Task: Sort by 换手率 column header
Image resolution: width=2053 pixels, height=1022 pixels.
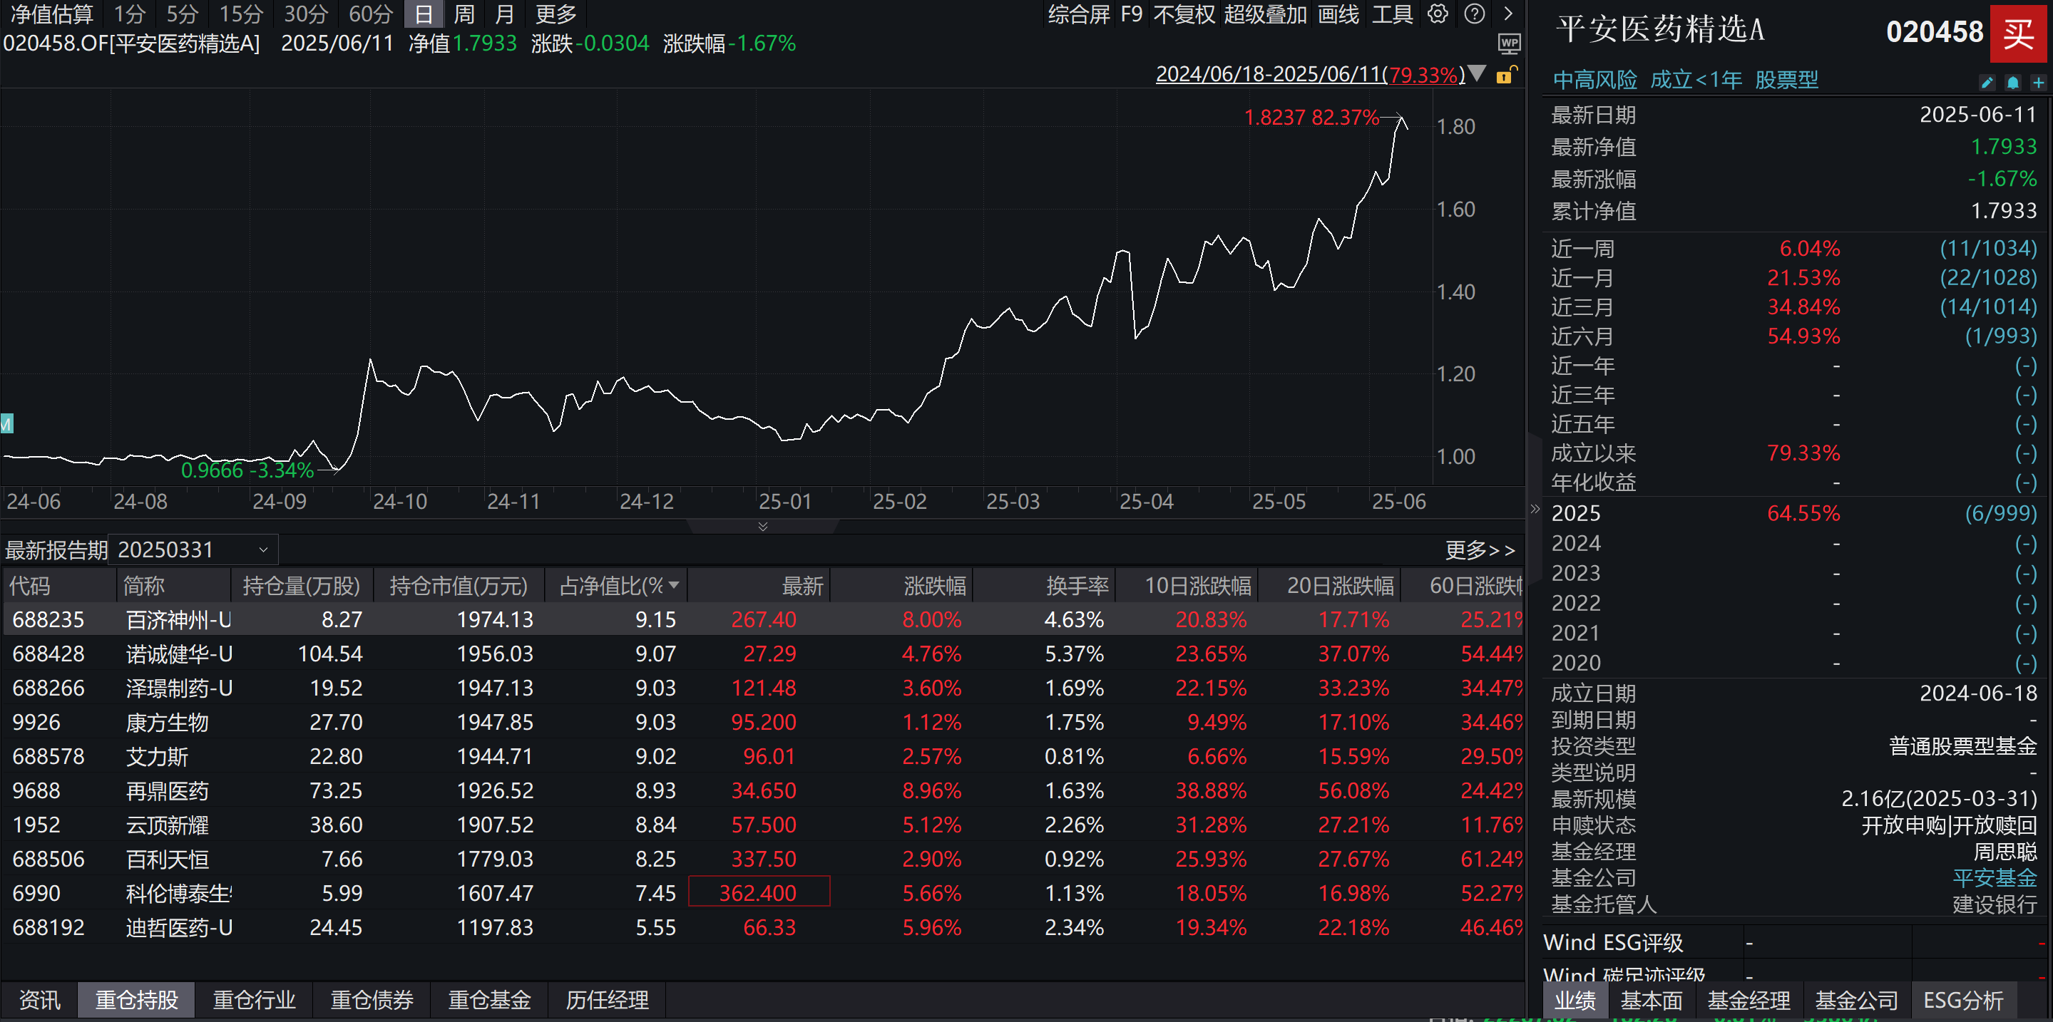Action: [1044, 586]
